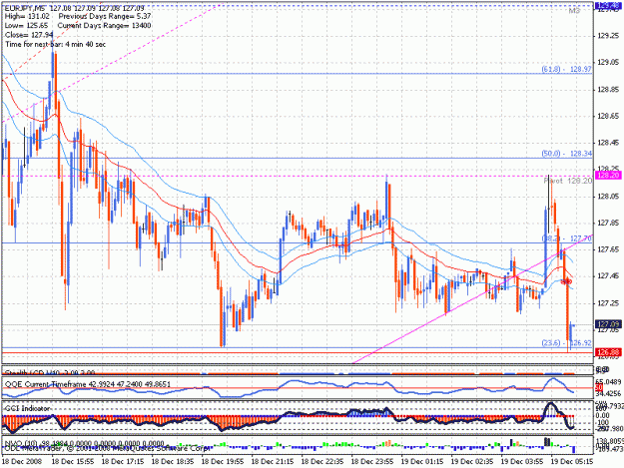Viewport: 624px width, 468px height.
Task: Click the '19 Dec 02:35' time axis label
Action: point(472,462)
